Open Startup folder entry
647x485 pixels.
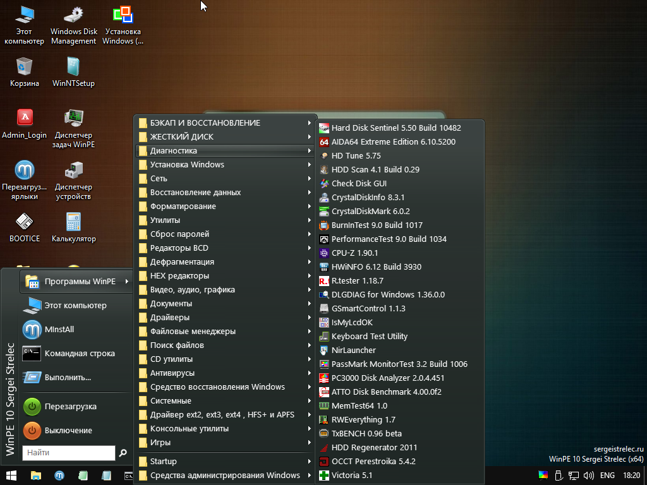click(x=226, y=462)
